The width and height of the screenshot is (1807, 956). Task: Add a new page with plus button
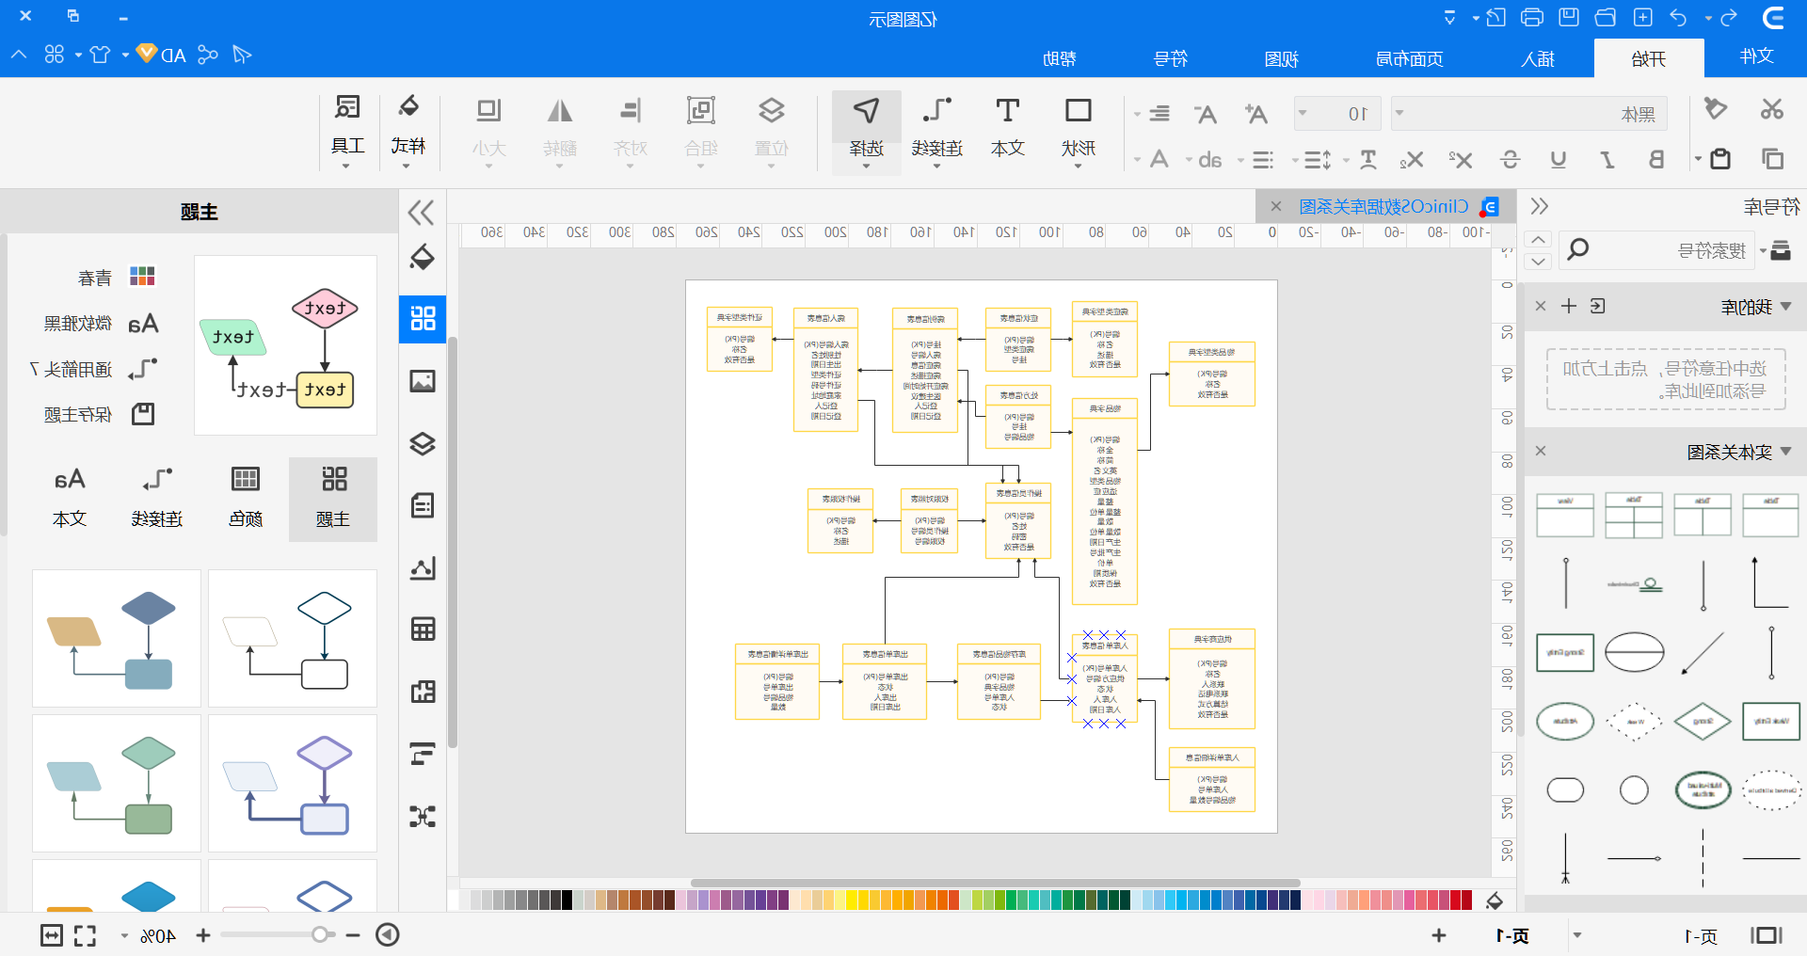point(1438,935)
